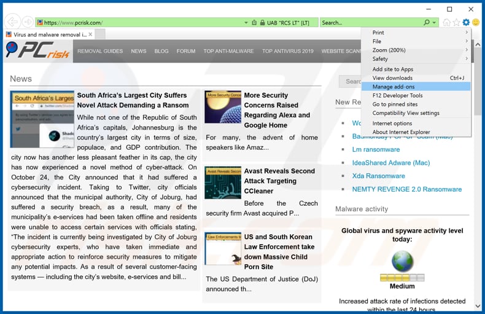Click the browser Forward arrow button
This screenshot has width=485, height=314.
27,22
